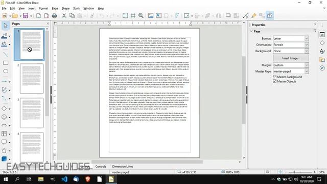Image resolution: width=327 pixels, height=184 pixels.
Task: Click the Export as PDF icon
Action: [x=46, y=16]
